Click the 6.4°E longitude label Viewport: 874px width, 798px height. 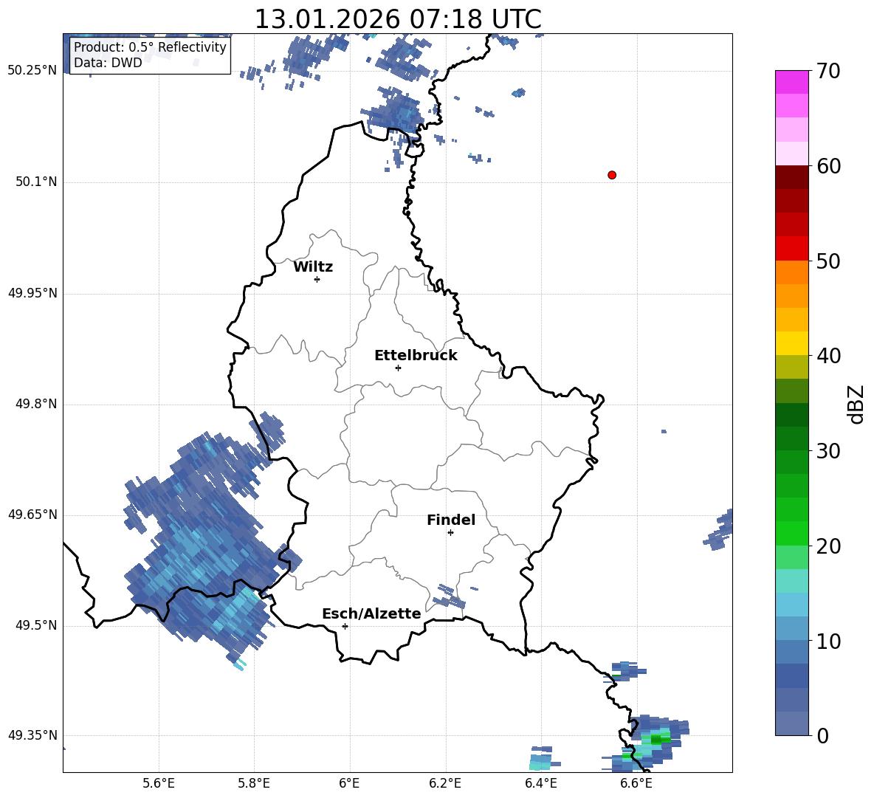pyautogui.click(x=540, y=783)
